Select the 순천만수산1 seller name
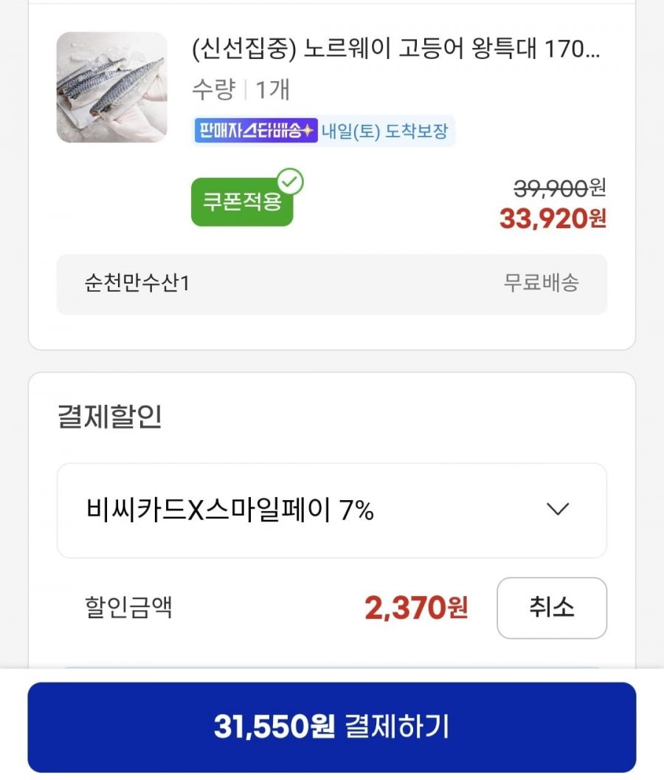The height and width of the screenshot is (780, 664). (137, 284)
